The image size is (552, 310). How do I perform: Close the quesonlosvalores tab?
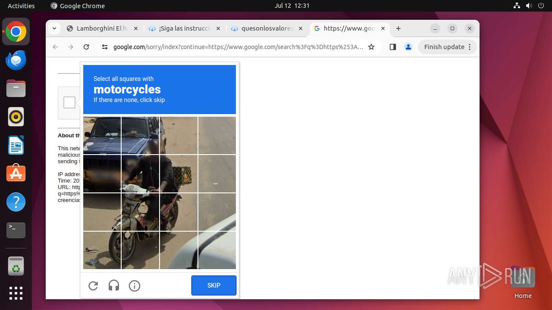(x=300, y=28)
